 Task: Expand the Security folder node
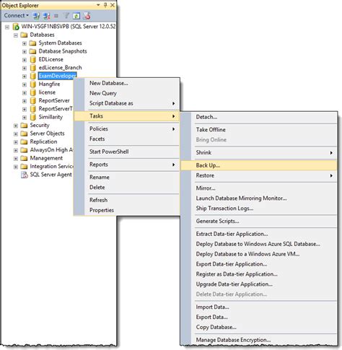(16, 126)
